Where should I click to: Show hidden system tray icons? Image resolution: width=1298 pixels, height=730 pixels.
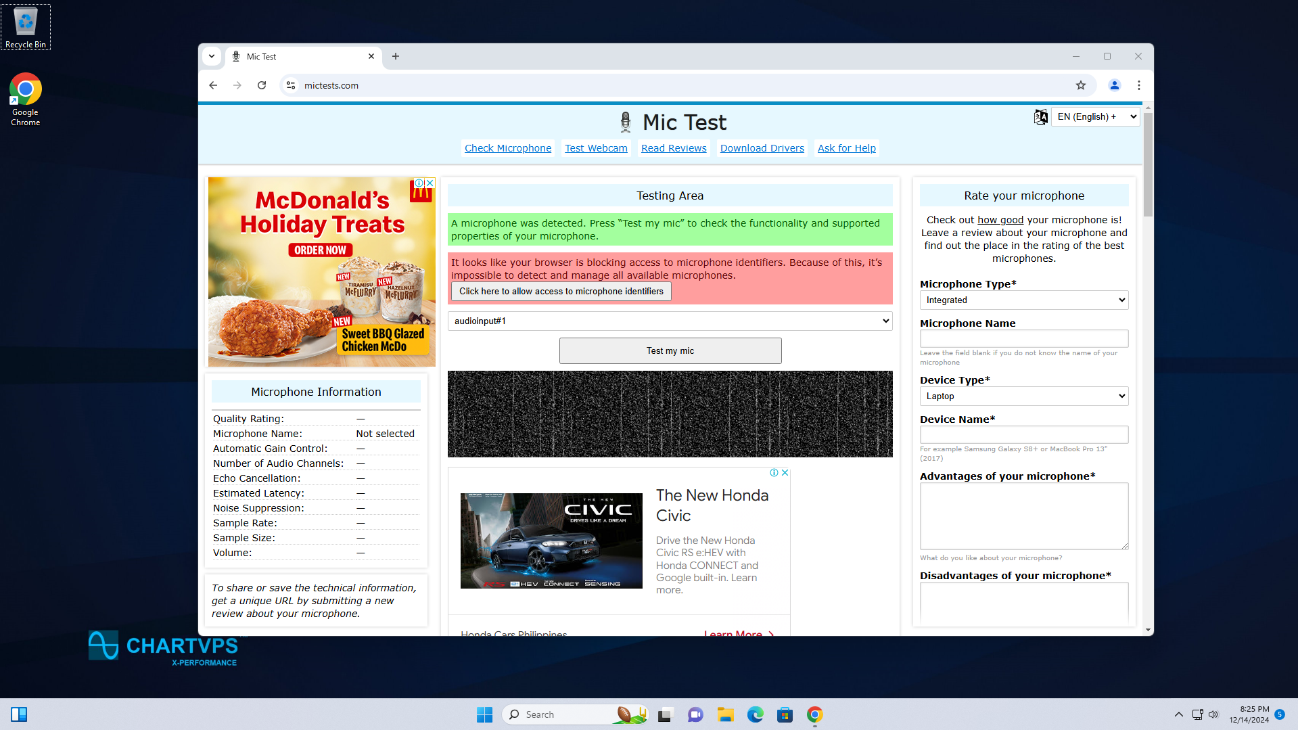click(1179, 714)
